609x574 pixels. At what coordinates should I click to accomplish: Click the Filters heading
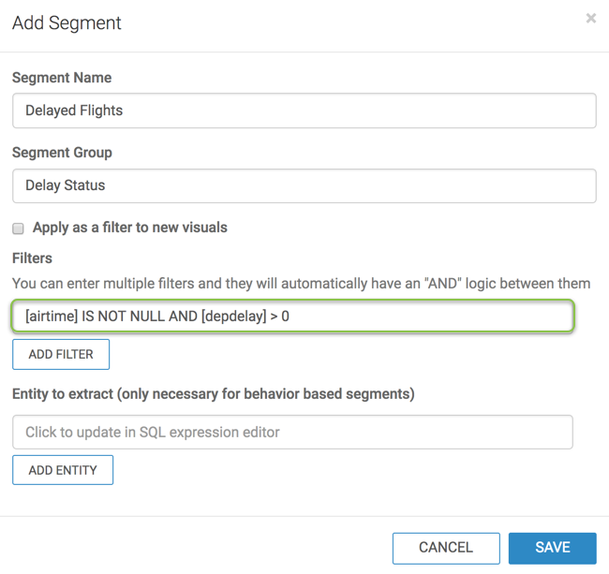[32, 258]
